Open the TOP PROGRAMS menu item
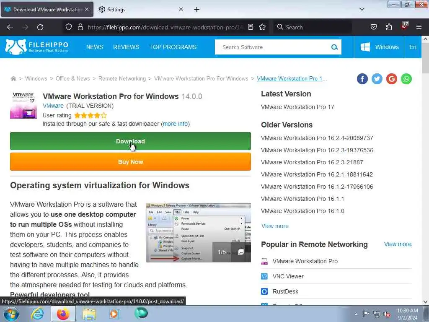429x322 pixels. 173,47
